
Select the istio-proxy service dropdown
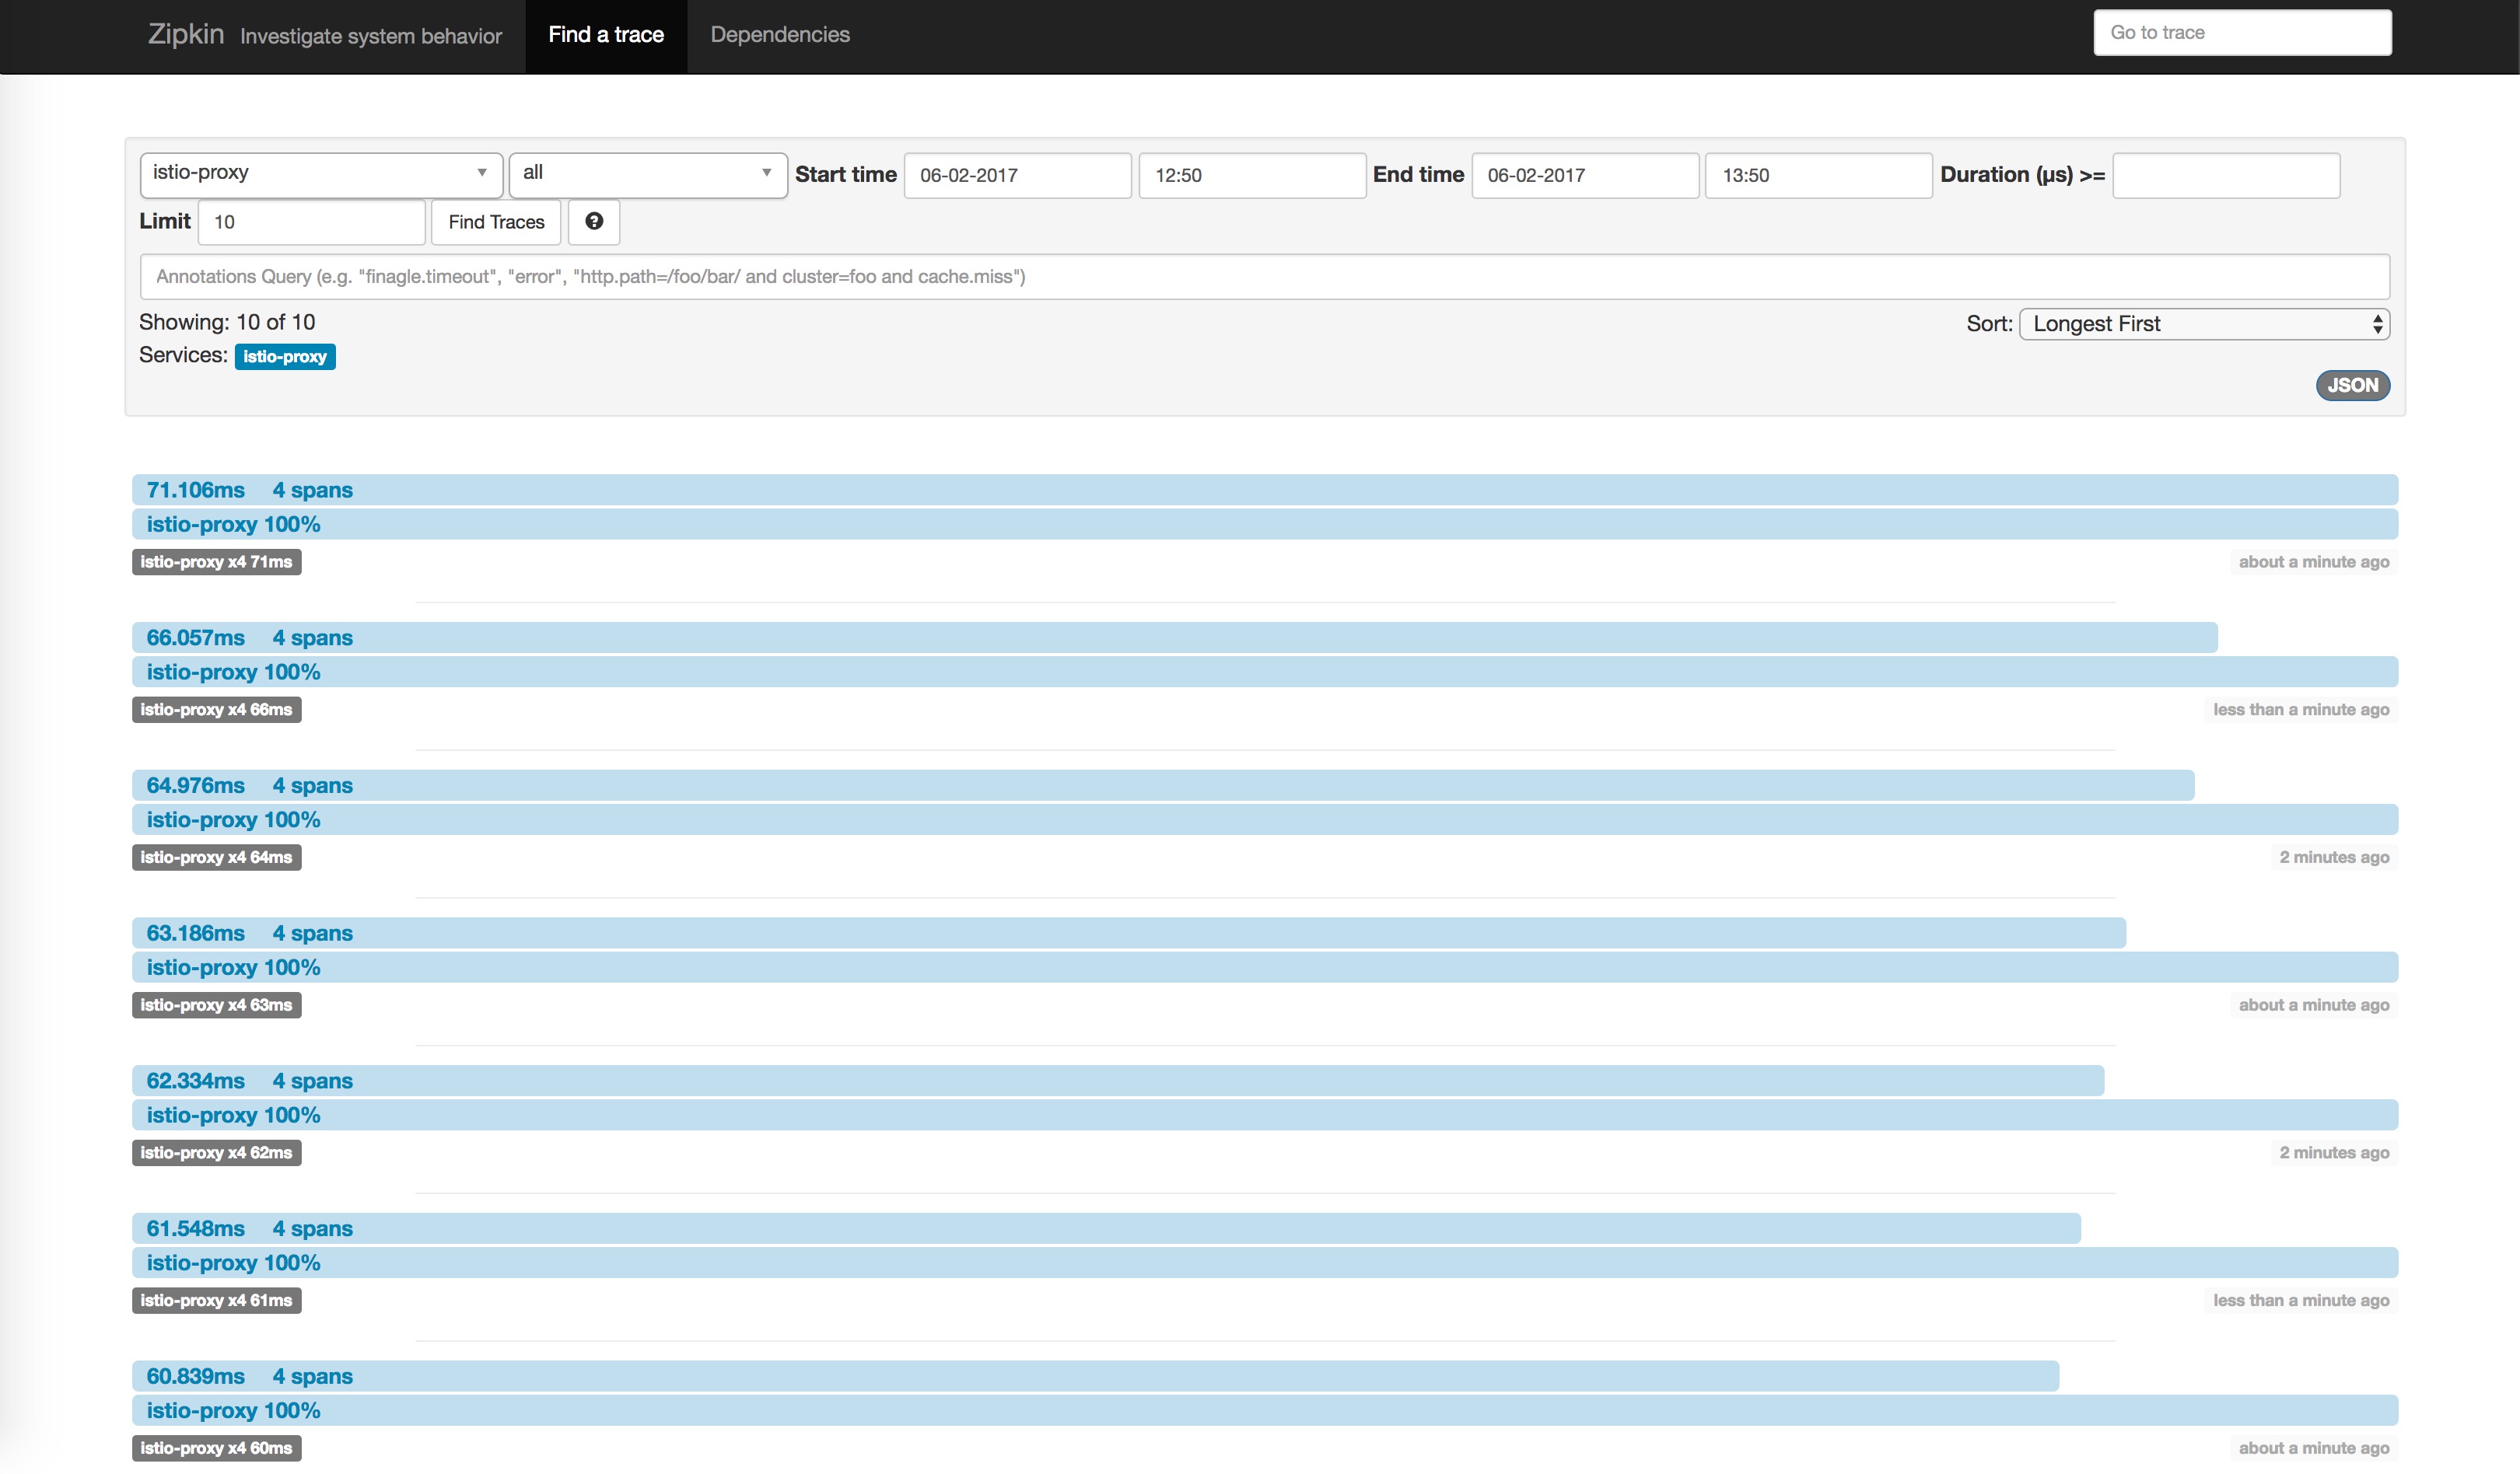pos(320,172)
